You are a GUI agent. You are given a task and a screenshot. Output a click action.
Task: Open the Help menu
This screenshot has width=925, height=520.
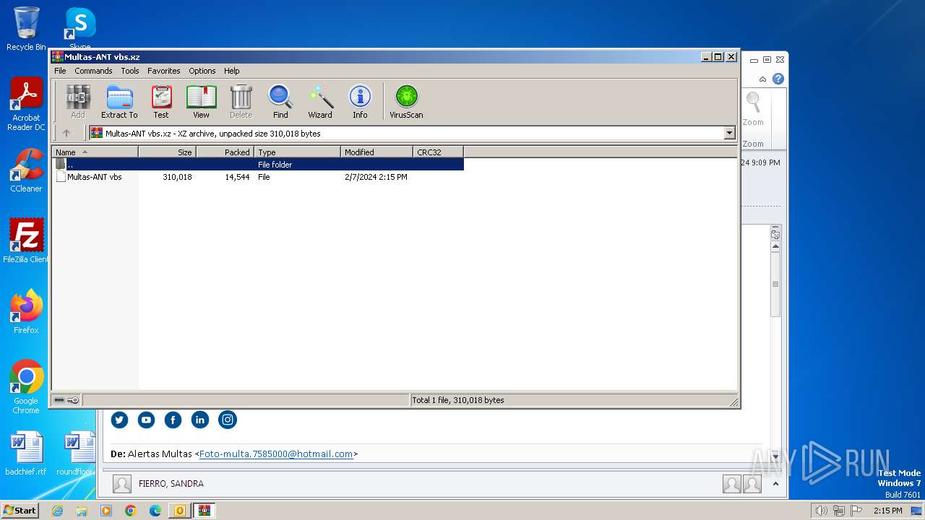231,71
